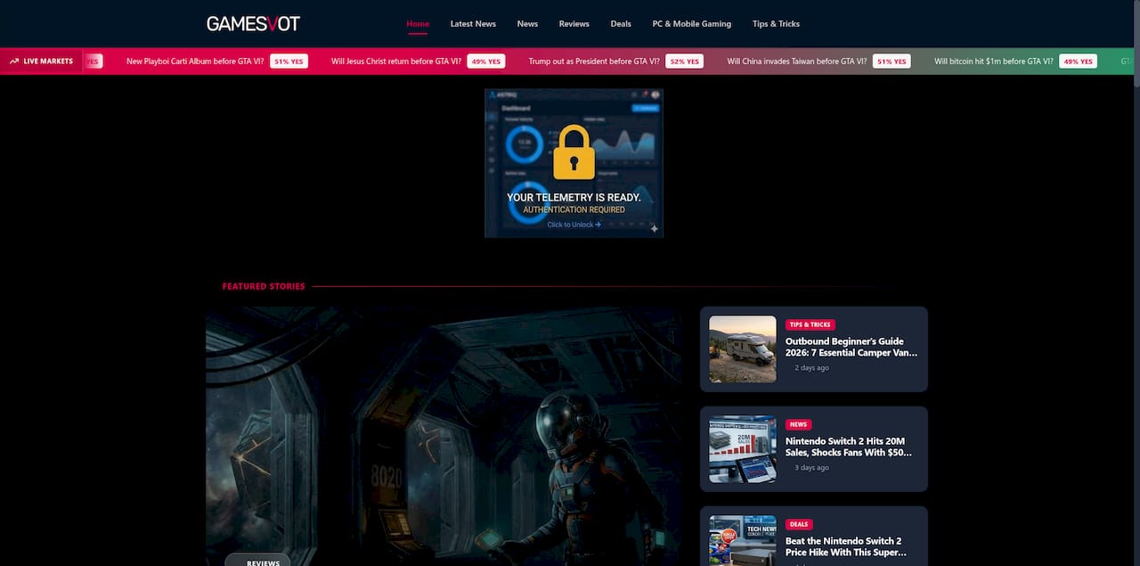Screen dimensions: 1140x566
Task: Open 'Nintendo Switch 2 Hits 20M Sales' article
Action: tap(850, 447)
